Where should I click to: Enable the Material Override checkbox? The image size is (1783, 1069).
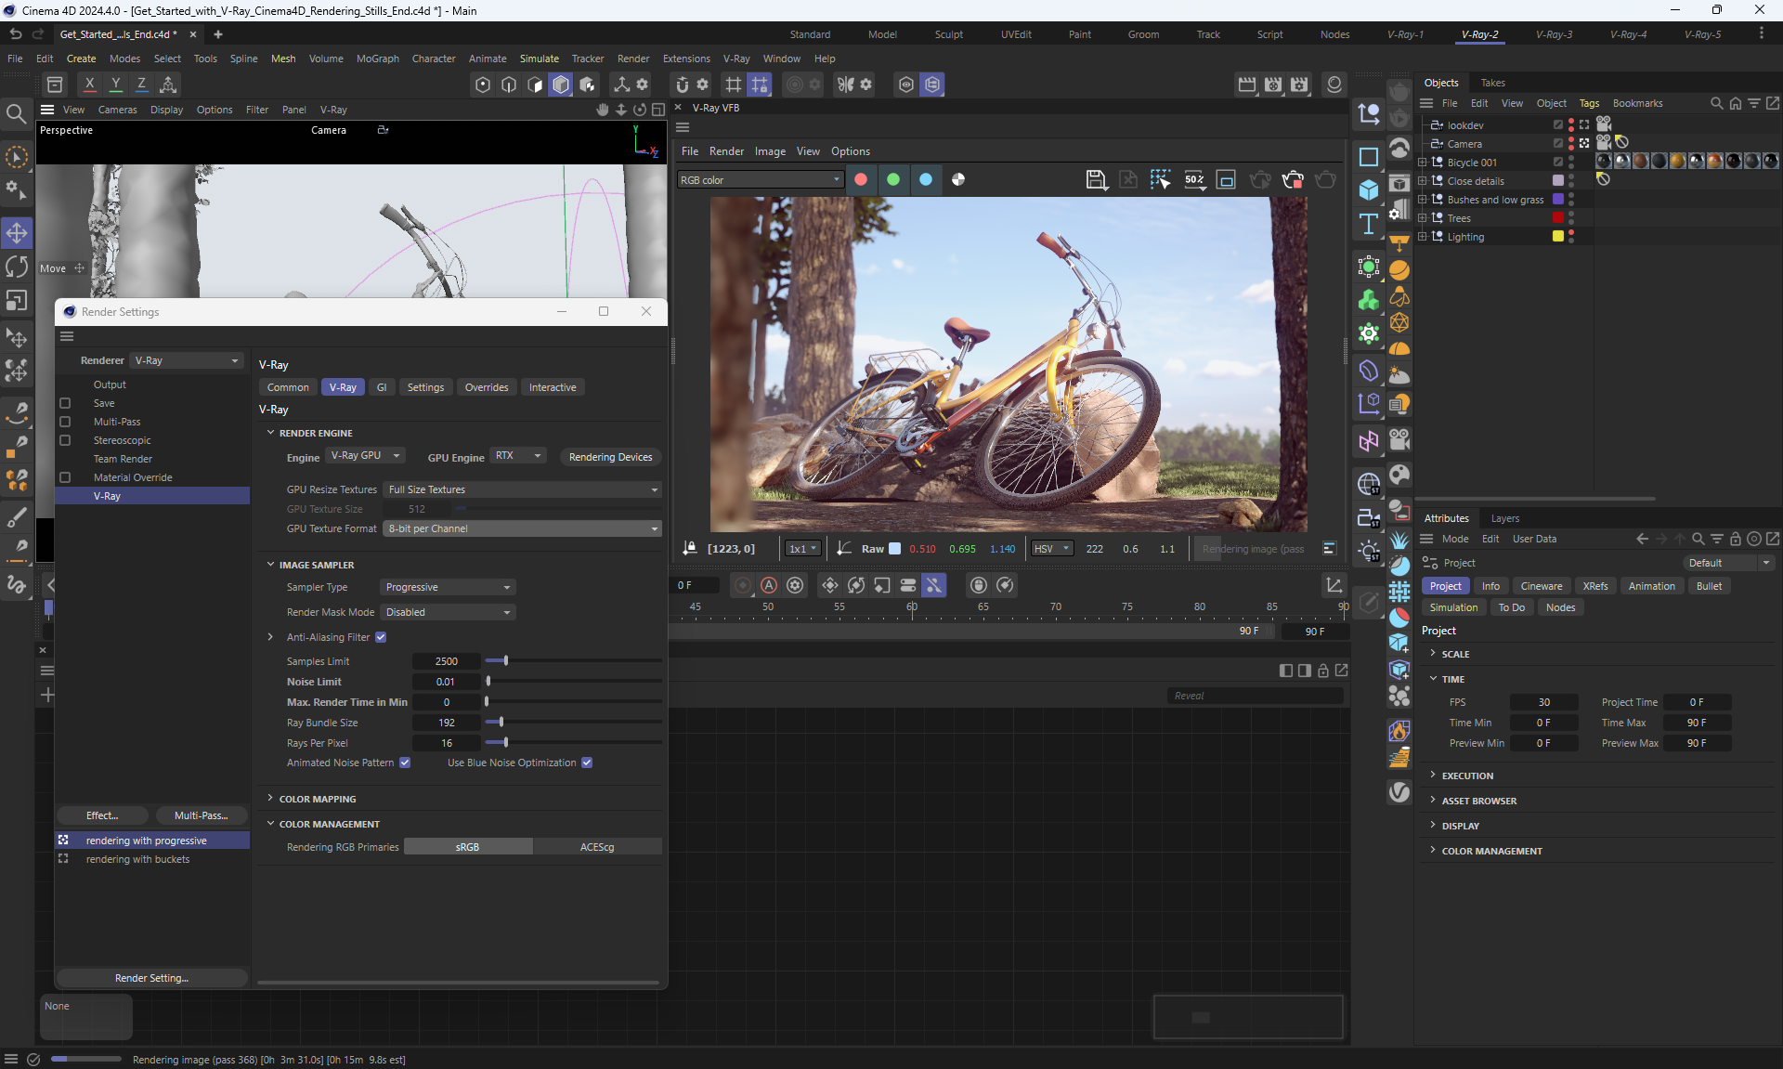point(65,477)
